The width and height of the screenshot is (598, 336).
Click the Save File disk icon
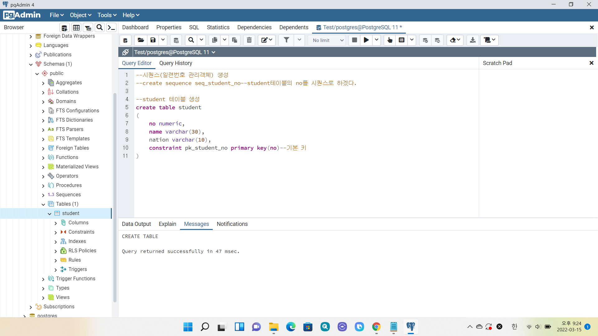tap(153, 40)
